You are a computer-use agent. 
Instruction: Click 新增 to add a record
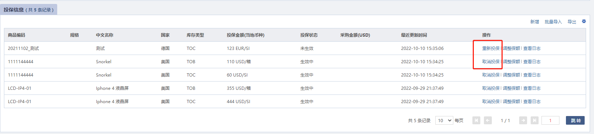535,22
